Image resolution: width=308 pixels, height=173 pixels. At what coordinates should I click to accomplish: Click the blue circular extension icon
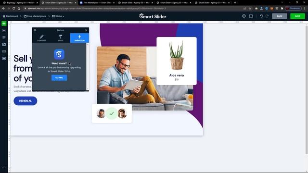tap(267, 9)
